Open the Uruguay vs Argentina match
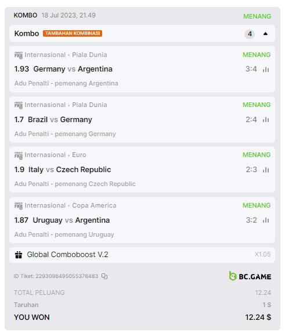The height and width of the screenshot is (335, 285). (x=71, y=220)
